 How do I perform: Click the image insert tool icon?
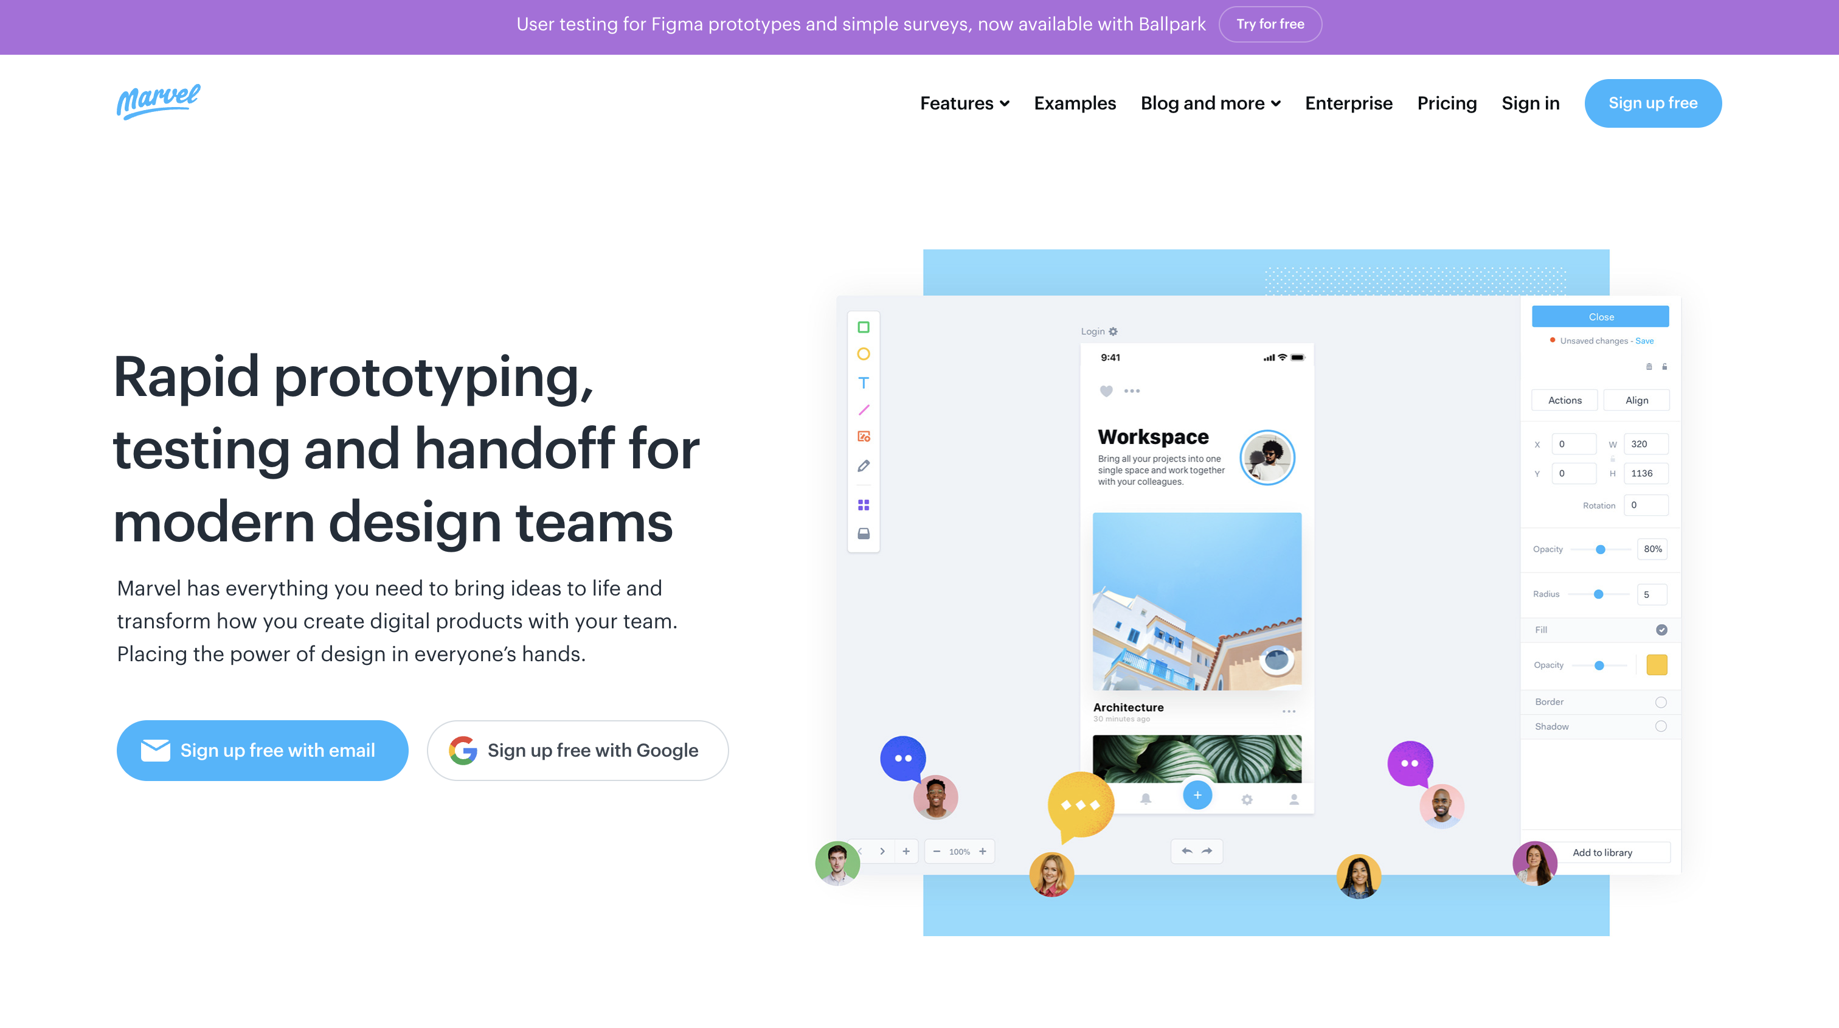[x=863, y=436]
